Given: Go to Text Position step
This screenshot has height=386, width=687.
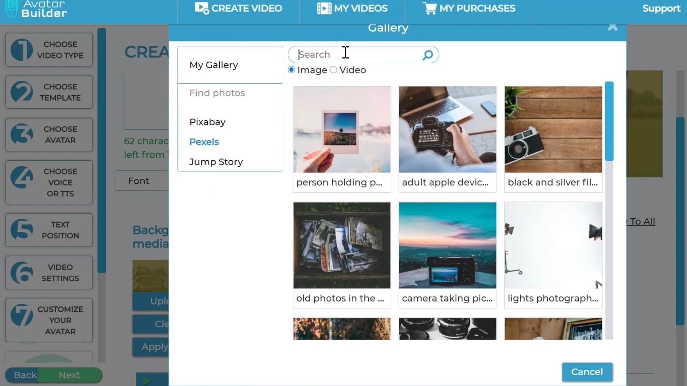Looking at the screenshot, I should [x=49, y=230].
